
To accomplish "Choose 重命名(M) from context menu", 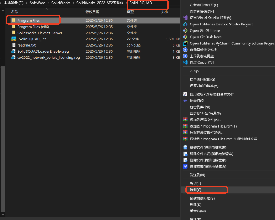I will click(198, 211).
